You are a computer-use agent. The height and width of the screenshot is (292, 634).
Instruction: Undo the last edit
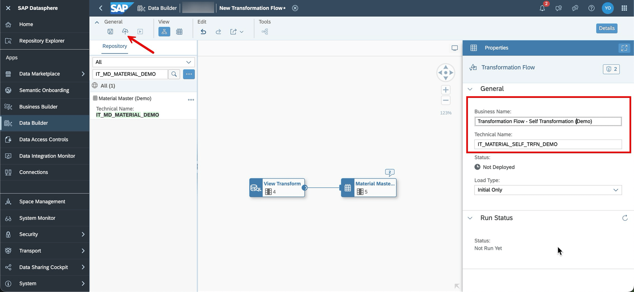pyautogui.click(x=203, y=32)
